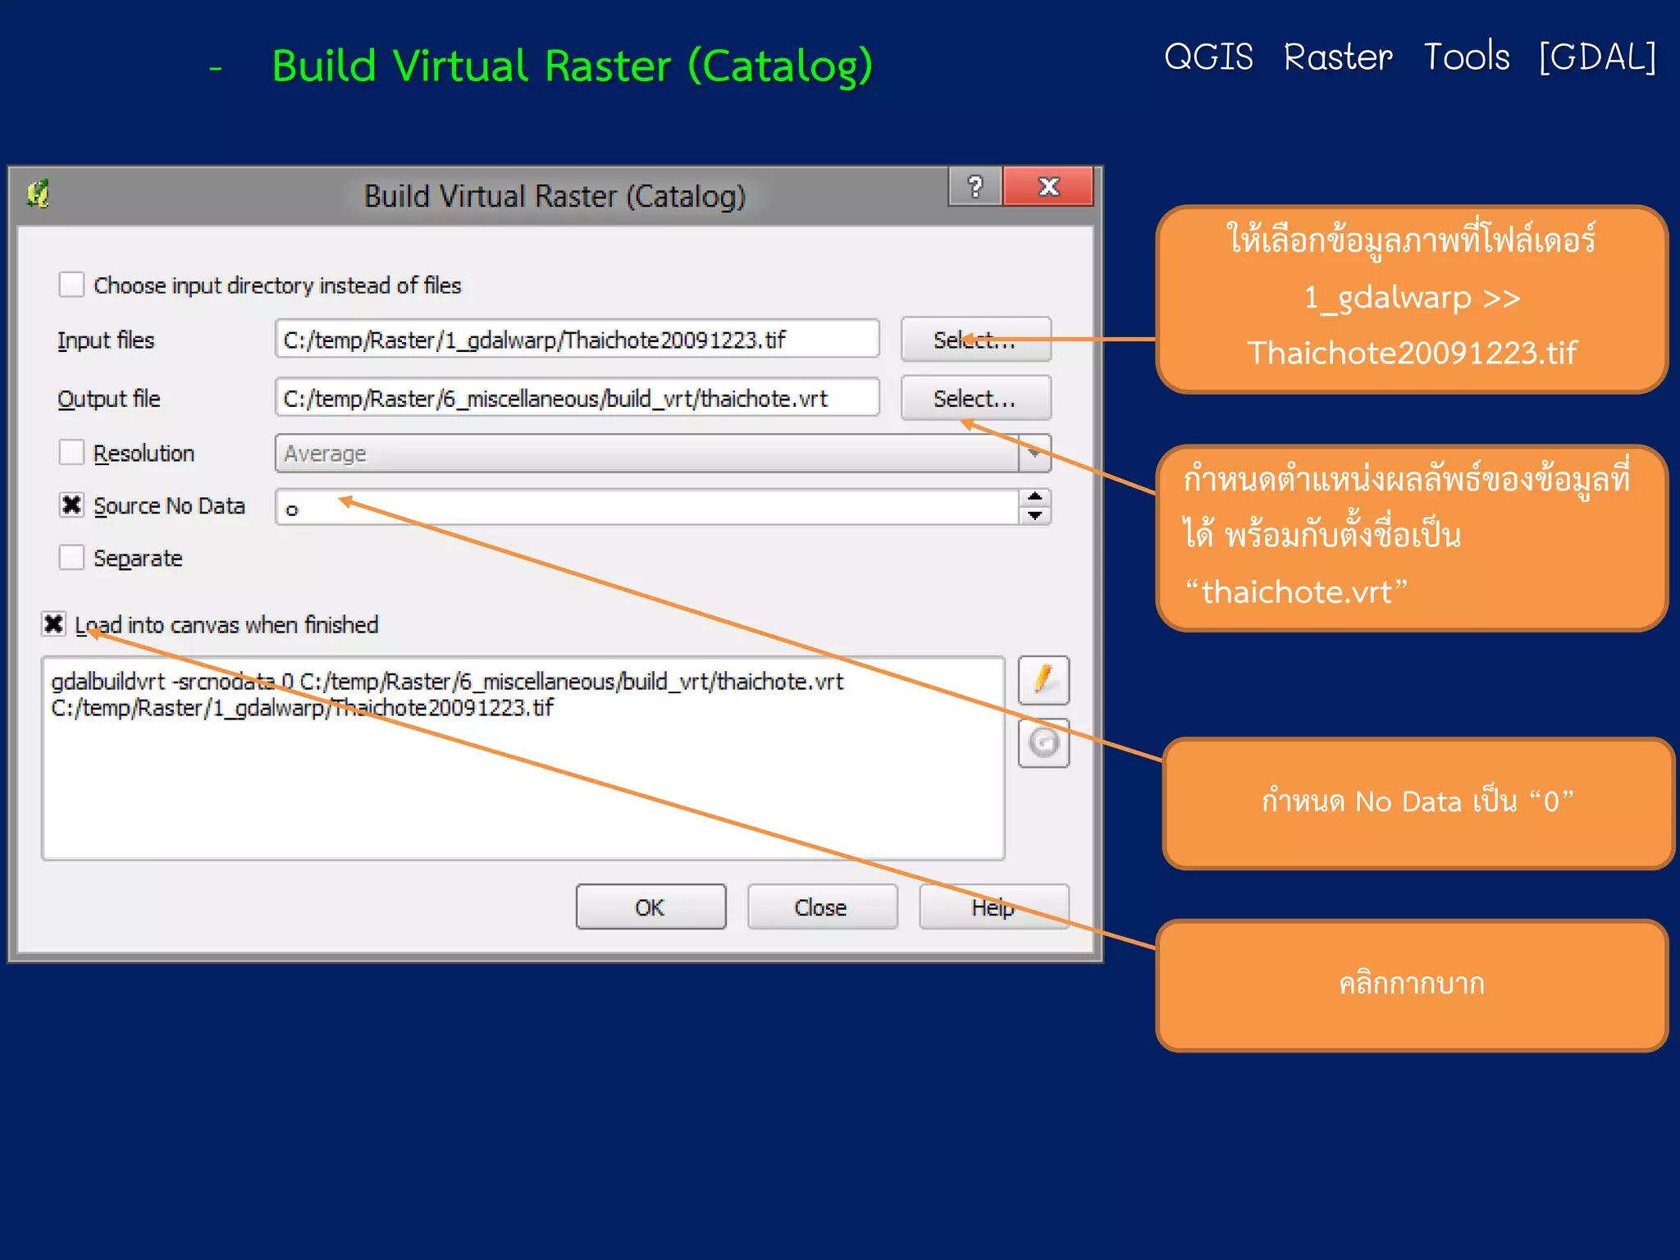Click the Help button

(x=993, y=907)
